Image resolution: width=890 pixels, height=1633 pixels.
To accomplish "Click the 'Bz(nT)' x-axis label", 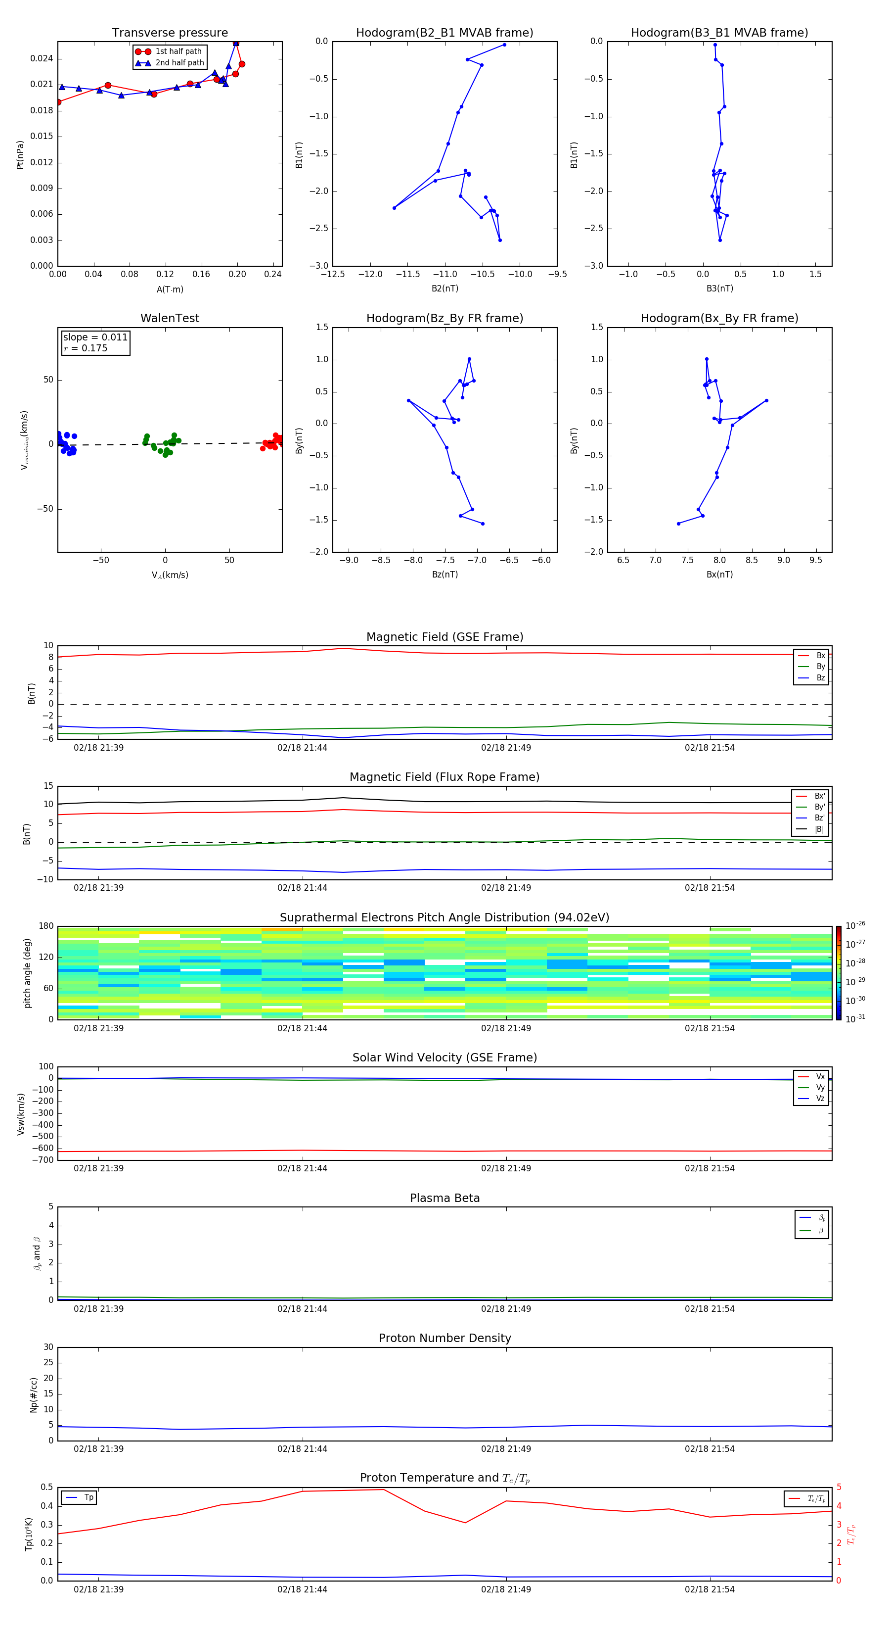I will (x=445, y=575).
